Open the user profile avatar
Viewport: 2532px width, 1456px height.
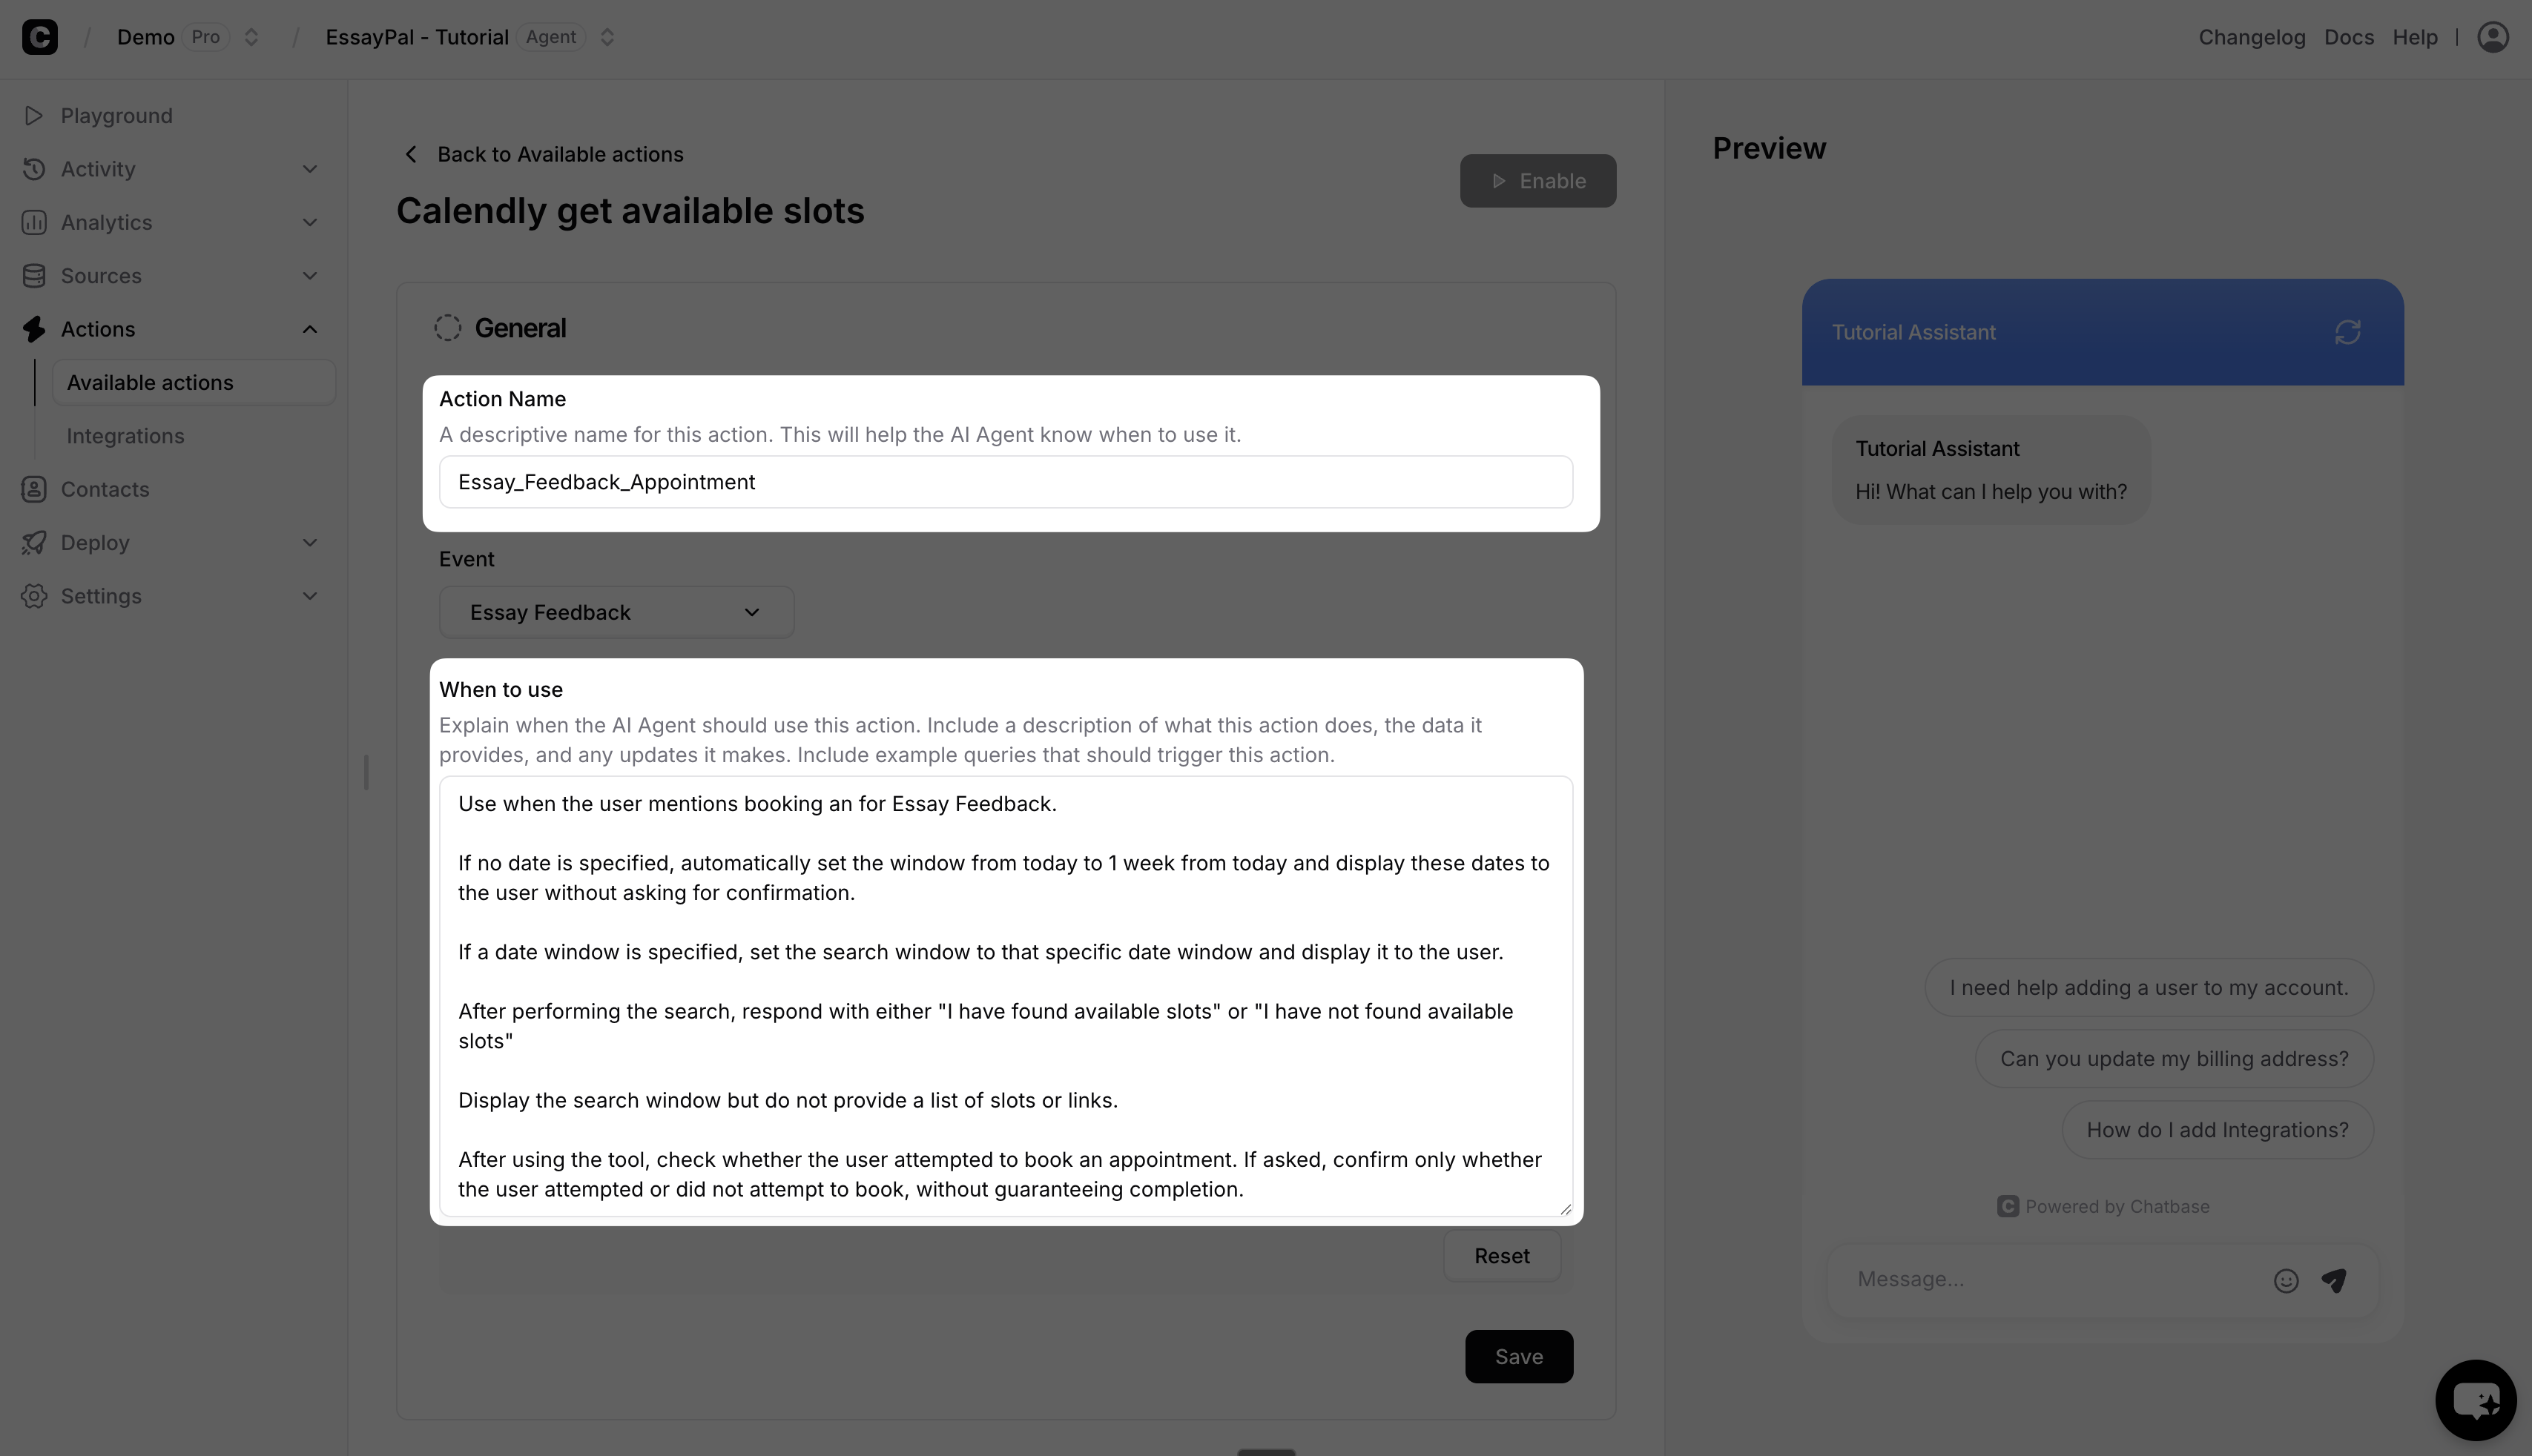coord(2493,36)
